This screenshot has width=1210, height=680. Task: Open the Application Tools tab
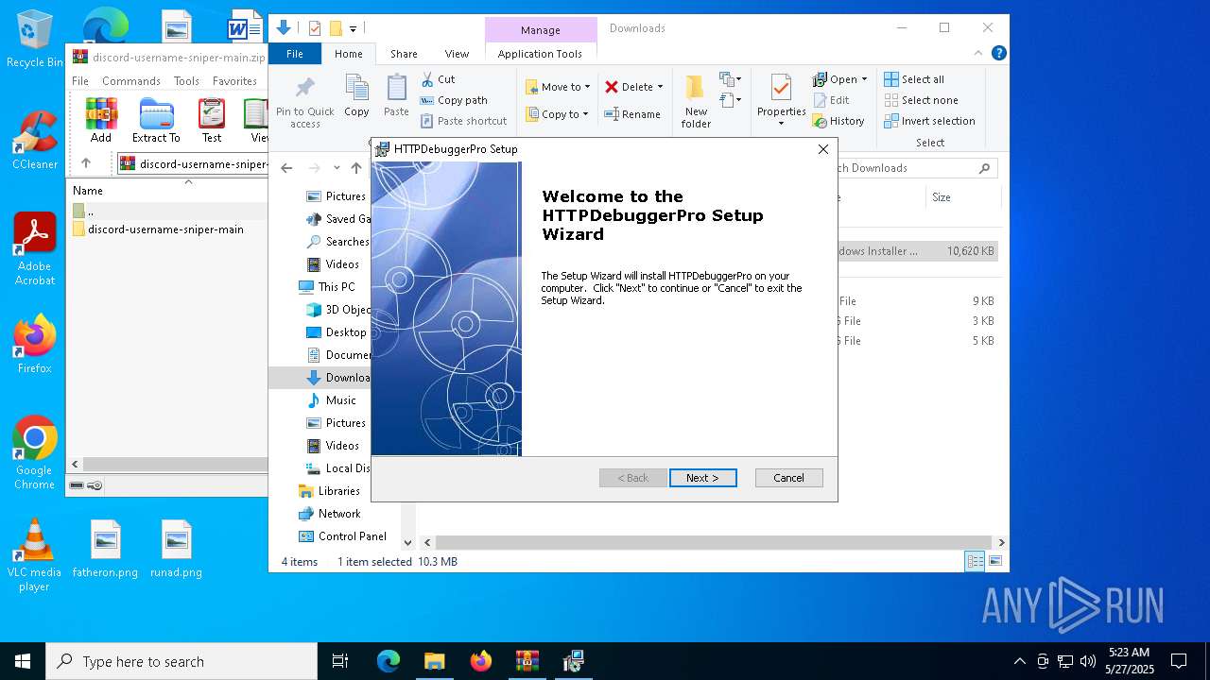[540, 54]
